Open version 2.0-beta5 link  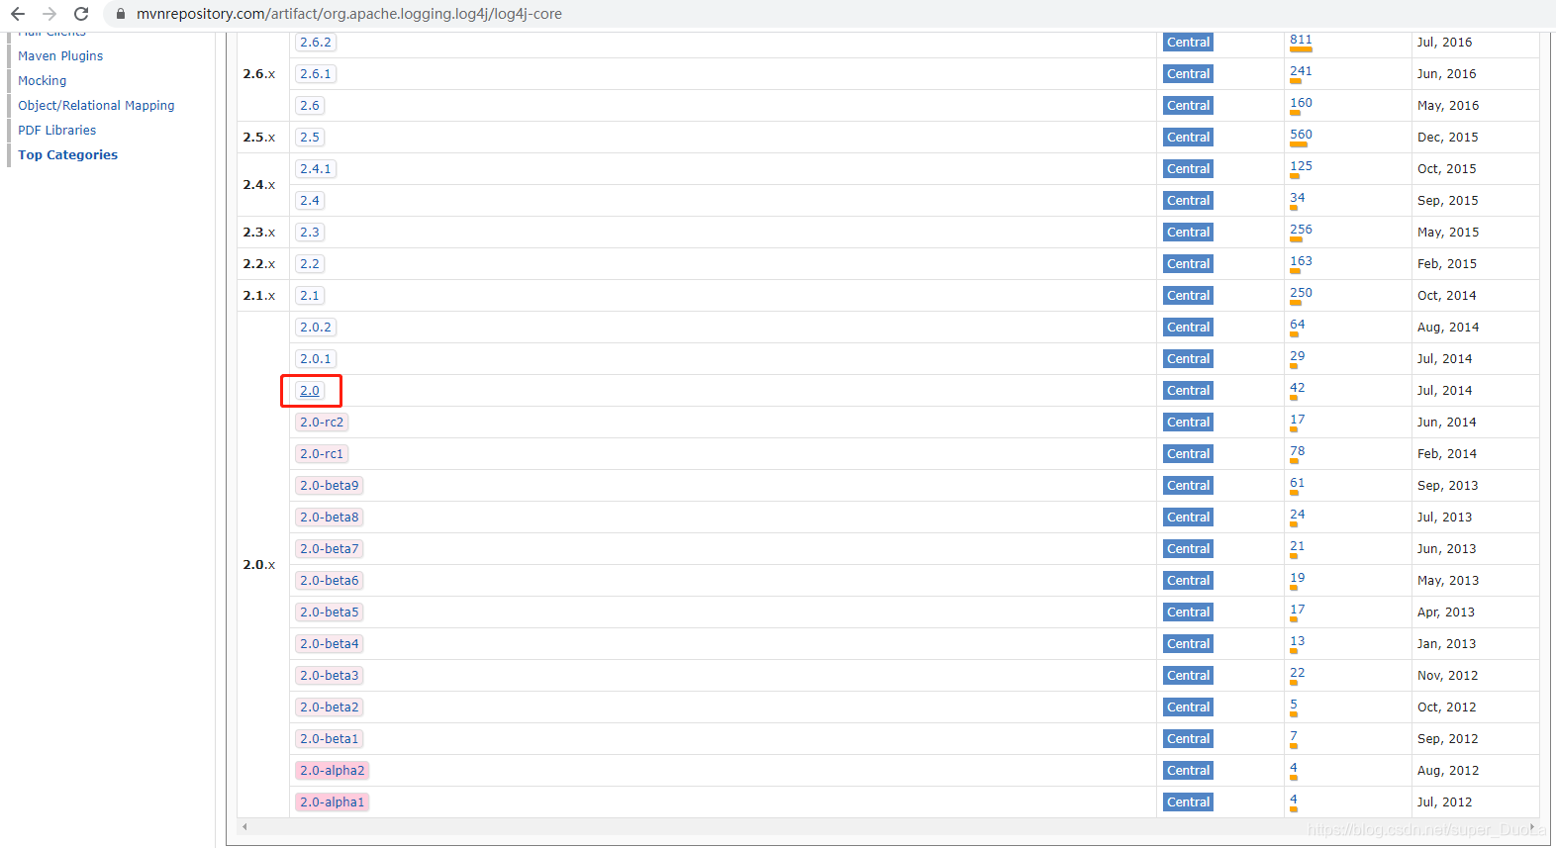pos(330,612)
